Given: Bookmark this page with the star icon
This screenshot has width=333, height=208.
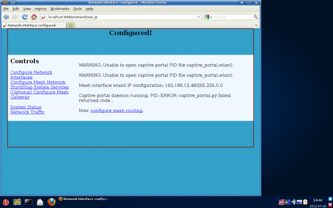Looking at the screenshot, I should tap(194, 17).
